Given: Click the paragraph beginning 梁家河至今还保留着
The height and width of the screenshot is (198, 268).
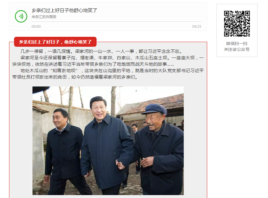Looking at the screenshot, I should click(108, 61).
